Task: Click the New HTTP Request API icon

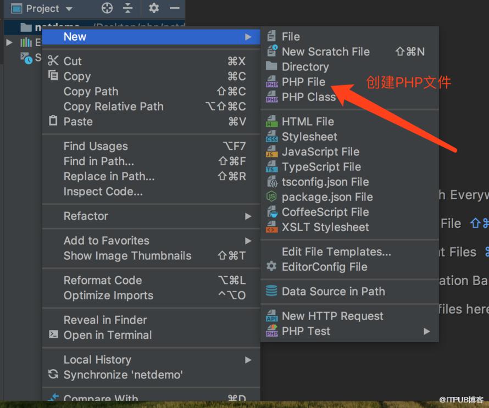Action: (x=271, y=316)
